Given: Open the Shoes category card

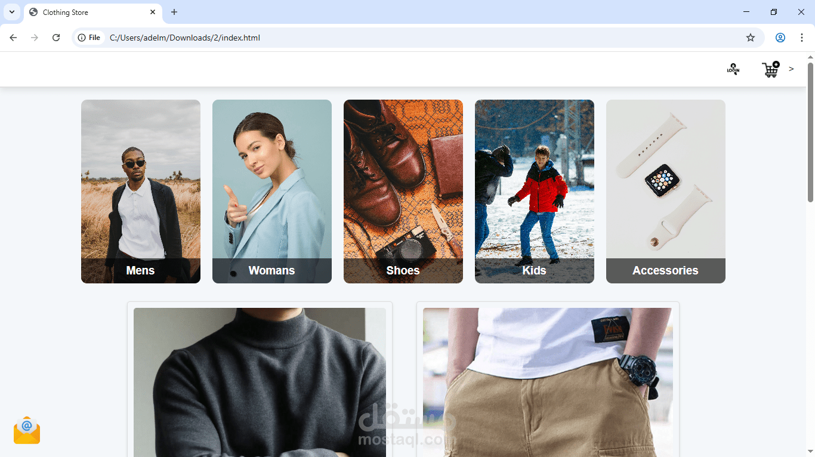Looking at the screenshot, I should point(403,192).
